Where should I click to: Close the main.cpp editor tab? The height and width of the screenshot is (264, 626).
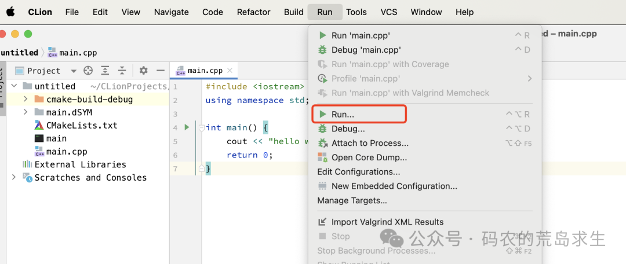point(230,71)
